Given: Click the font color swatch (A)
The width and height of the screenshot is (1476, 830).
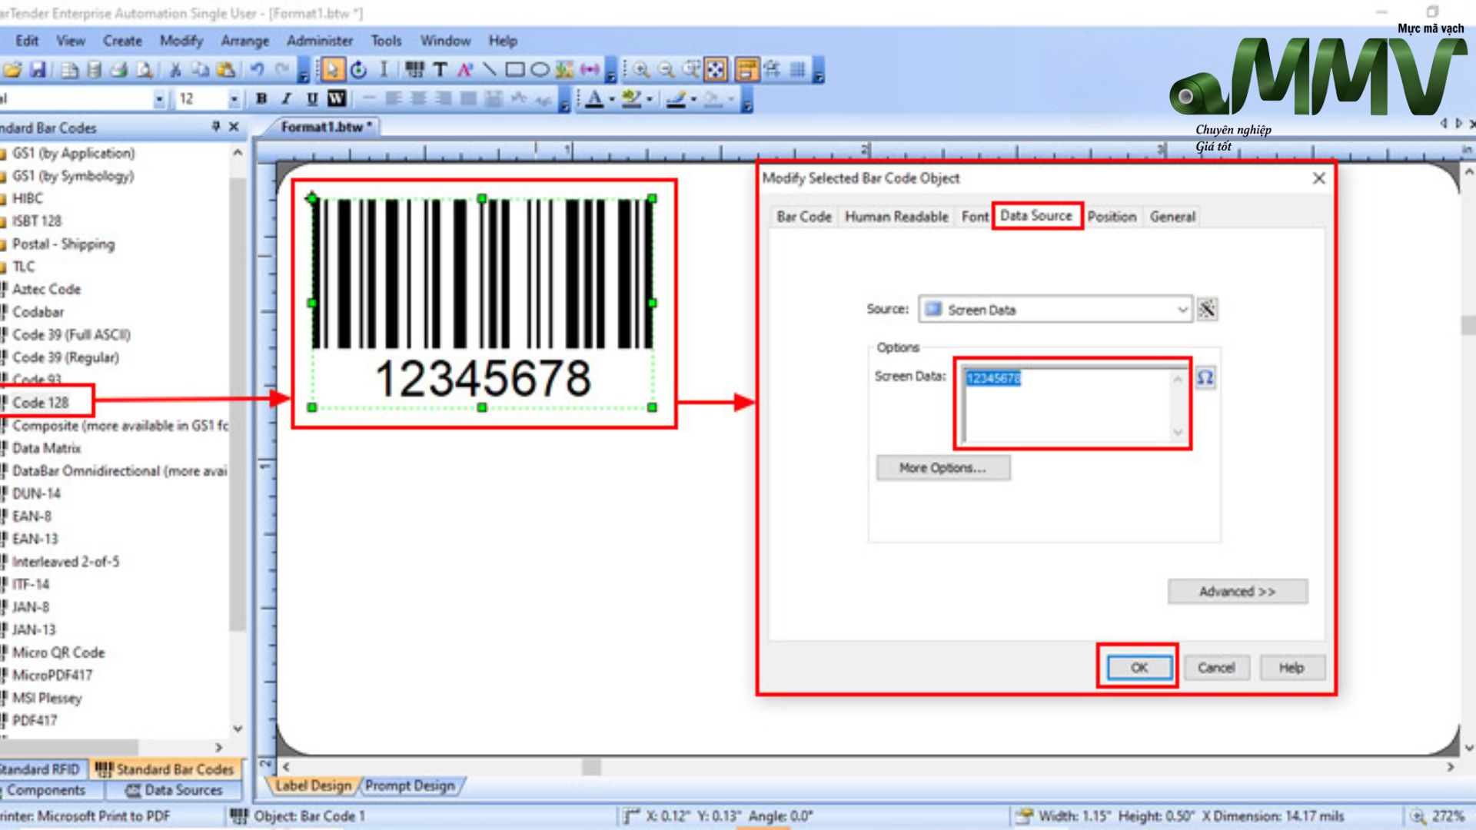Looking at the screenshot, I should tap(594, 99).
